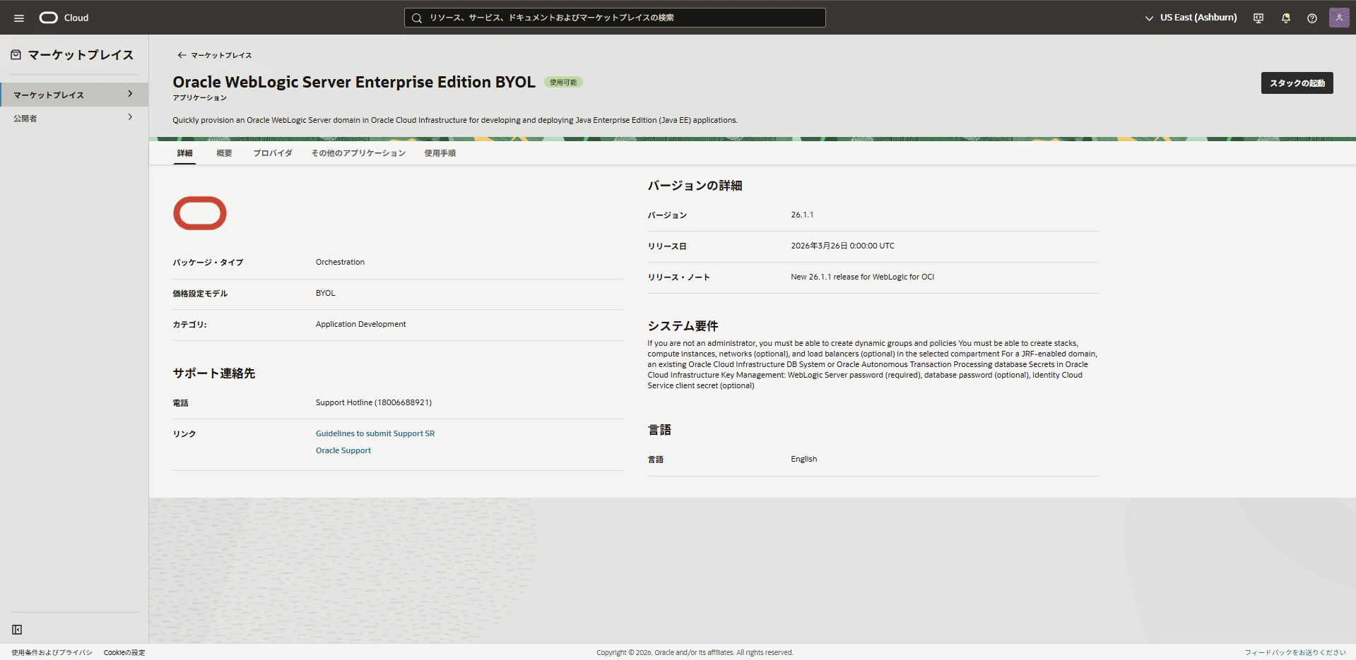Image resolution: width=1356 pixels, height=660 pixels.
Task: Click the 使用可能 status badge
Action: point(563,83)
